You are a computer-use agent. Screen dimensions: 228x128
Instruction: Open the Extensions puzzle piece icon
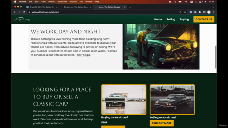[200, 12]
